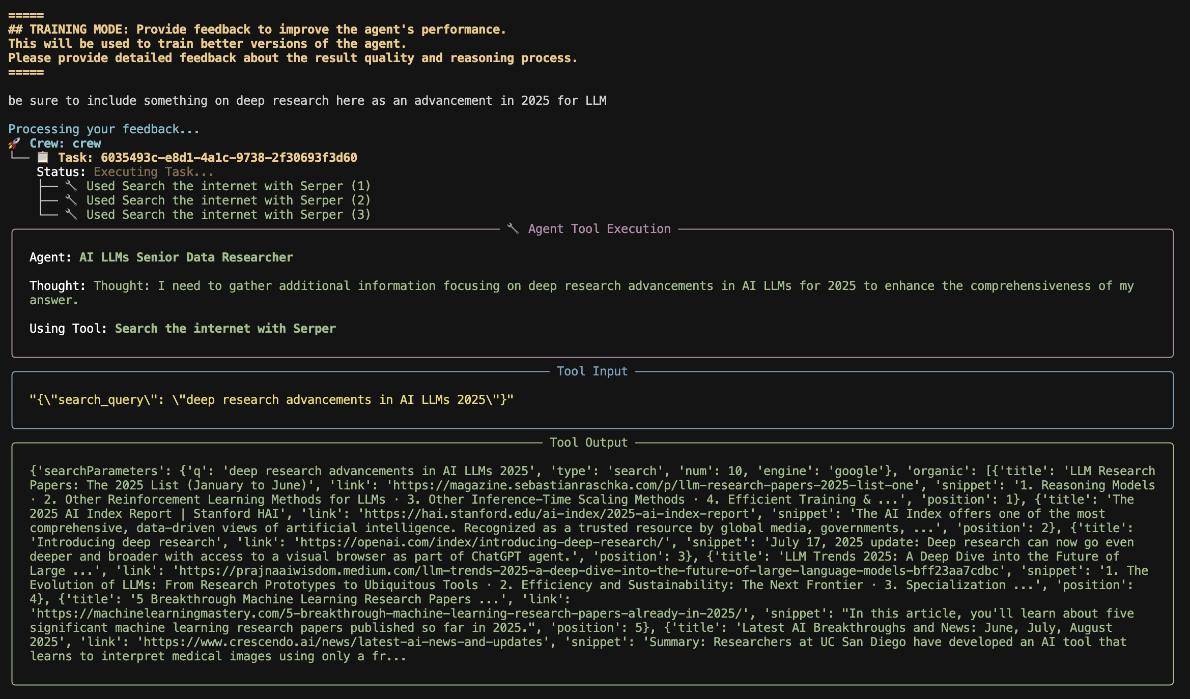
Task: Open the Stanford HAI ai-index report link
Action: pyautogui.click(x=556, y=514)
